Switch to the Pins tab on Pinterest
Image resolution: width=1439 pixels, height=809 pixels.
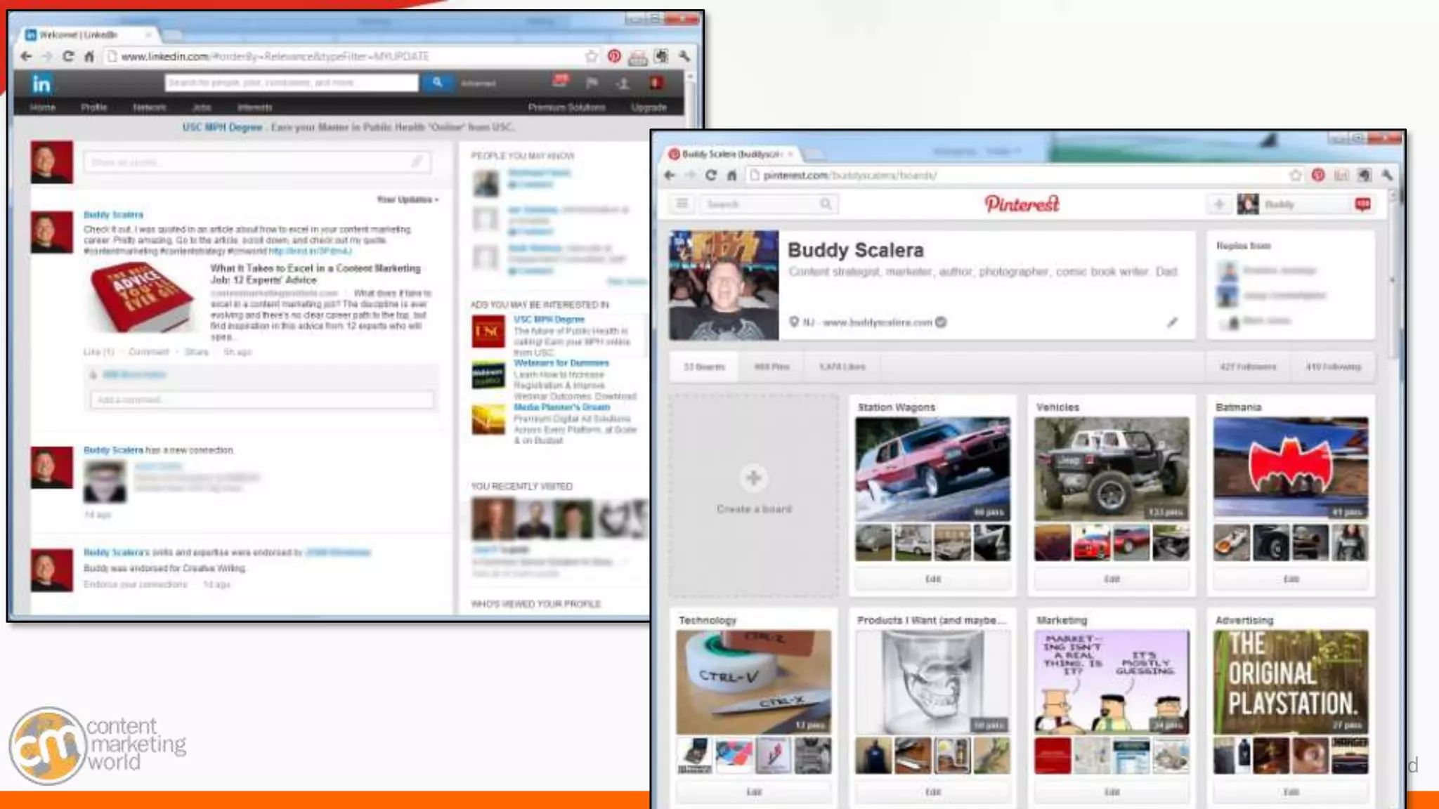click(771, 367)
